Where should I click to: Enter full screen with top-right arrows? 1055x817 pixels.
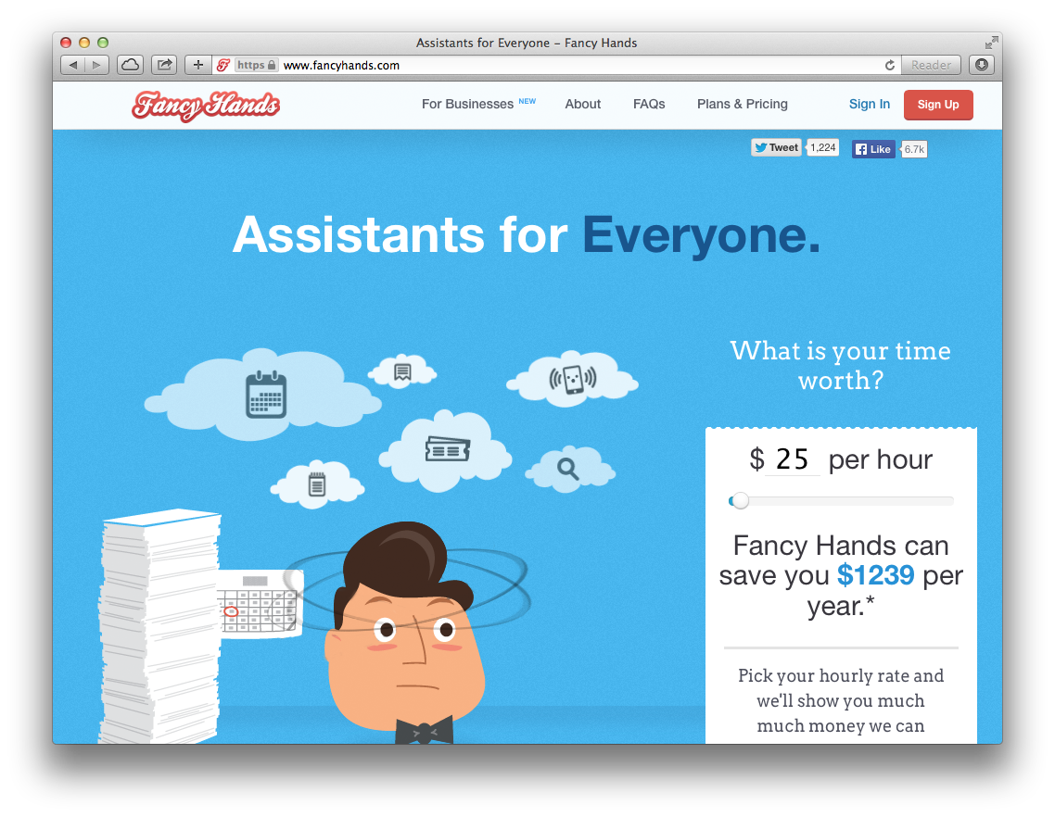(x=991, y=43)
